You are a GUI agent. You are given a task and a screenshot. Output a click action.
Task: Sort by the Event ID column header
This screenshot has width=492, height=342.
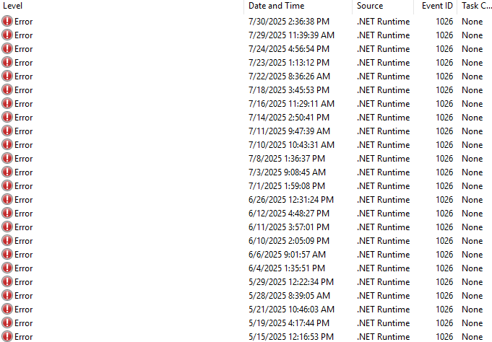click(x=437, y=6)
